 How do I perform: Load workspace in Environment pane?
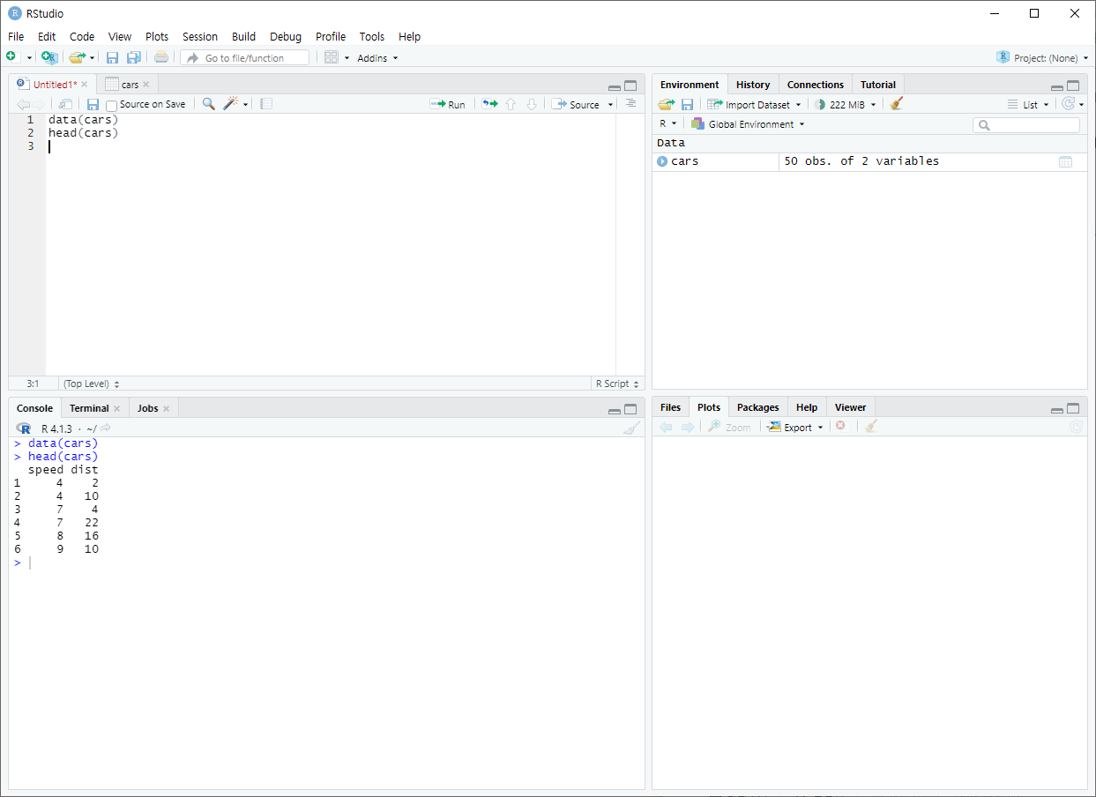666,104
